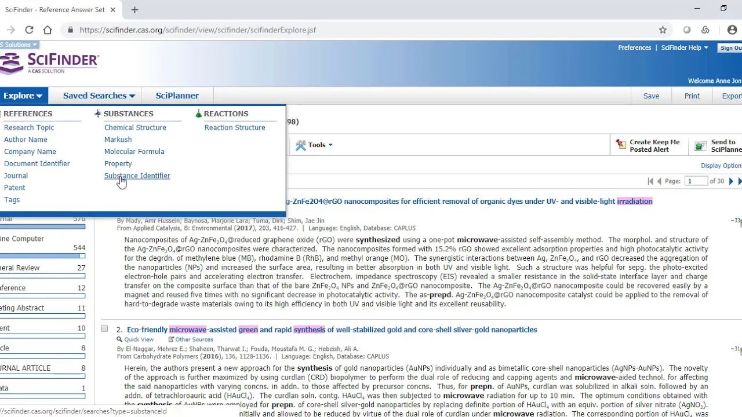This screenshot has height=417, width=742.
Task: Reload the browser page
Action: tap(29, 30)
